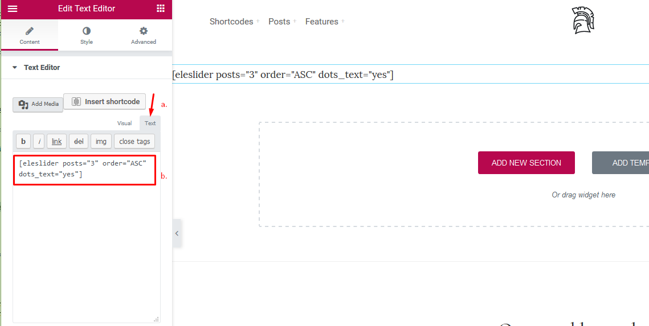Image resolution: width=649 pixels, height=326 pixels.
Task: Collapse the side panel with arrow handle
Action: [177, 233]
